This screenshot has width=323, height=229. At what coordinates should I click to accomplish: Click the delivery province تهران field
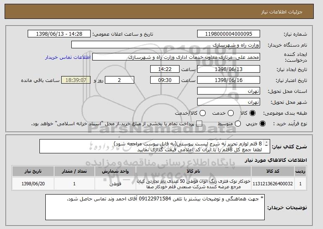tap(229, 91)
